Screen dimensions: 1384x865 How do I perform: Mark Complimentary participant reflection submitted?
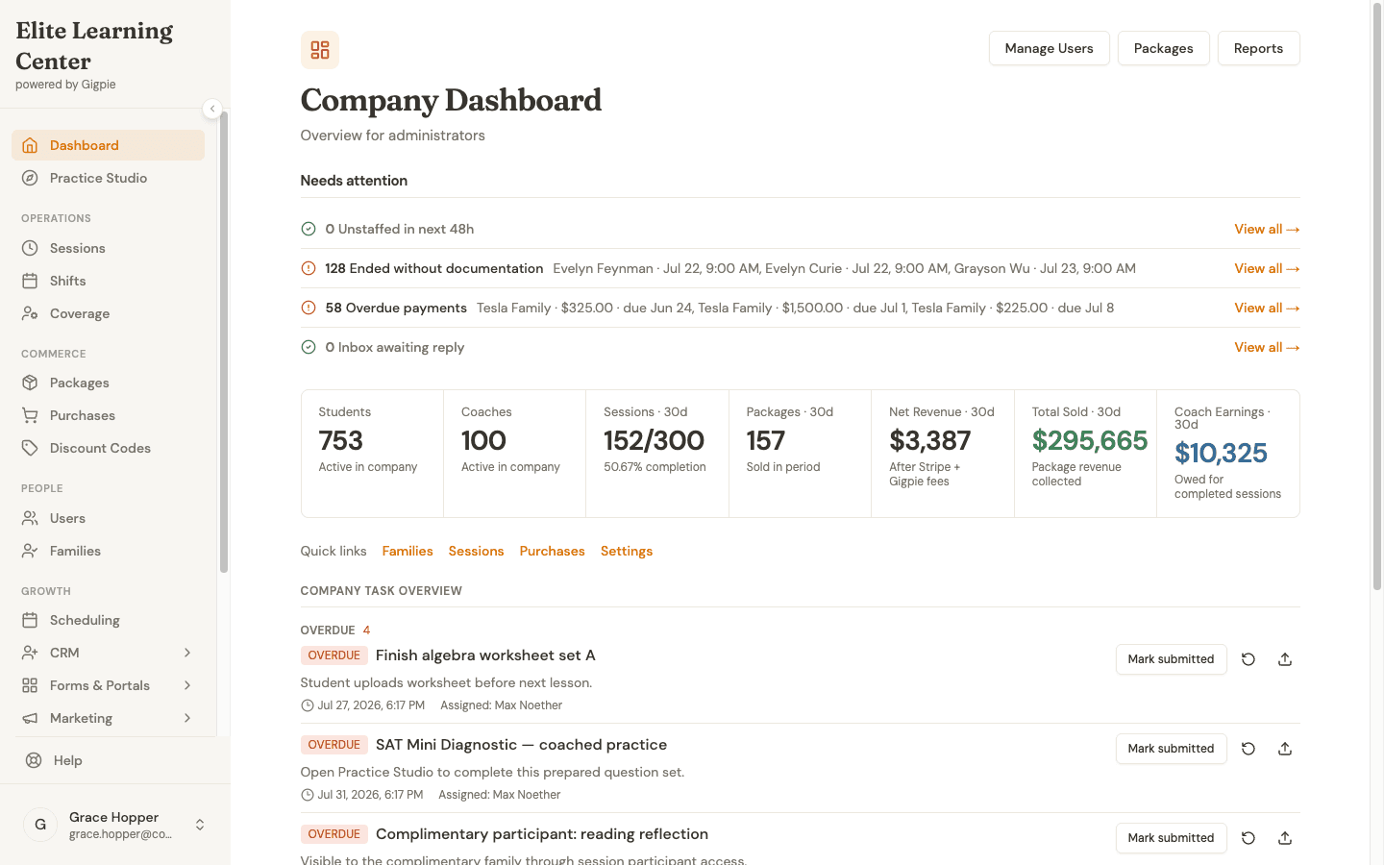coord(1171,838)
